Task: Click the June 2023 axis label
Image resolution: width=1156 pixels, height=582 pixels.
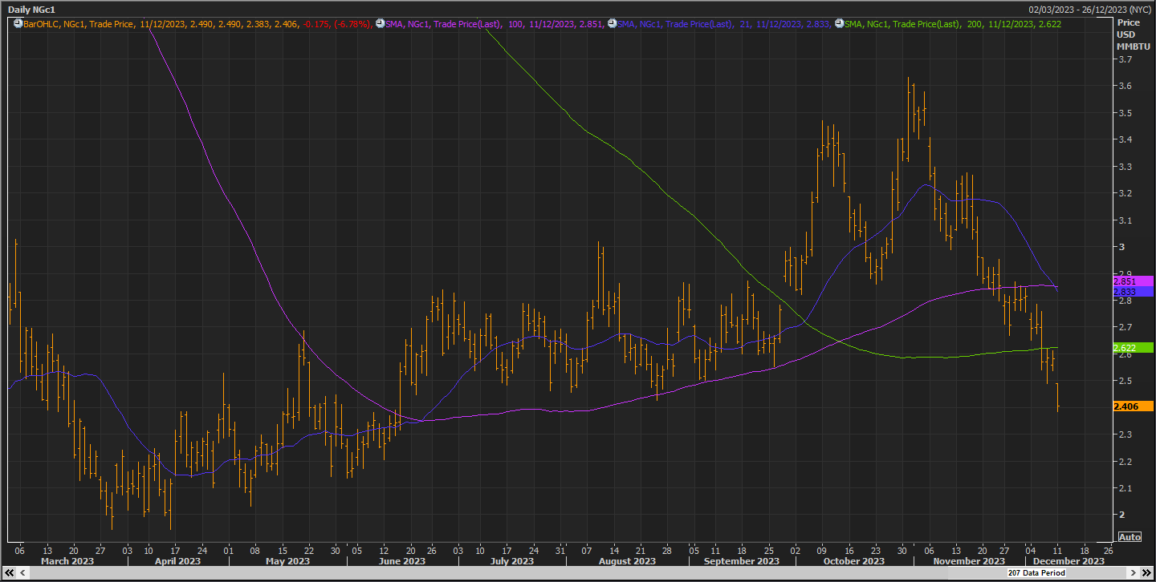Action: [402, 561]
